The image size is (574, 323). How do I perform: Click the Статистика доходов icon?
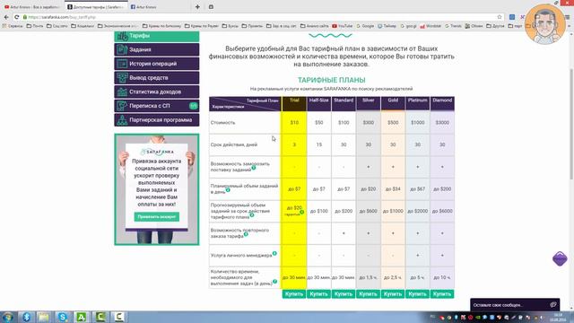(x=122, y=92)
